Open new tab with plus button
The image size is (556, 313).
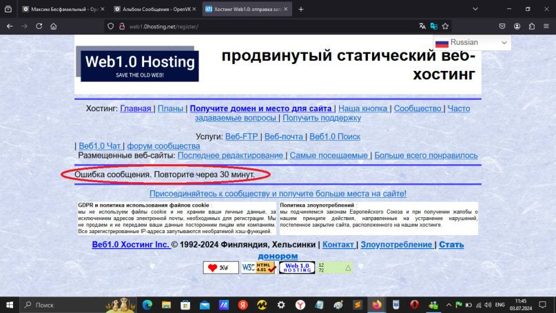301,9
